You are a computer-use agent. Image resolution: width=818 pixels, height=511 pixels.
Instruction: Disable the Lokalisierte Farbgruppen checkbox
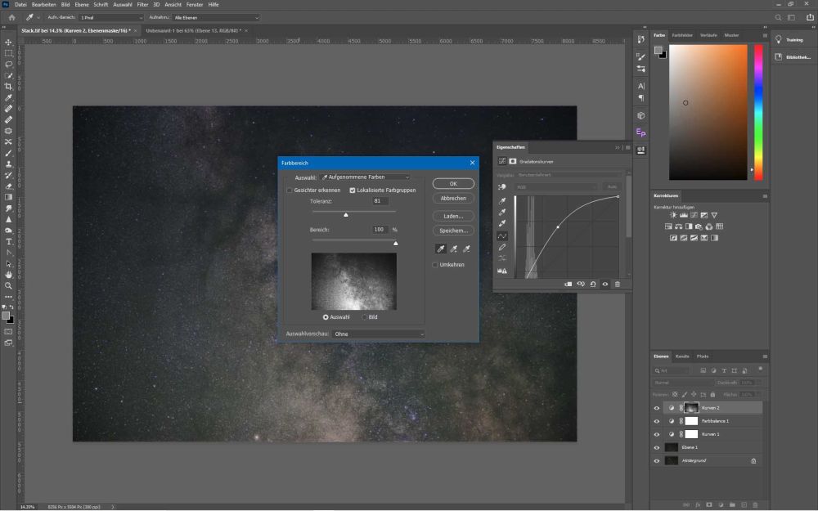(353, 190)
